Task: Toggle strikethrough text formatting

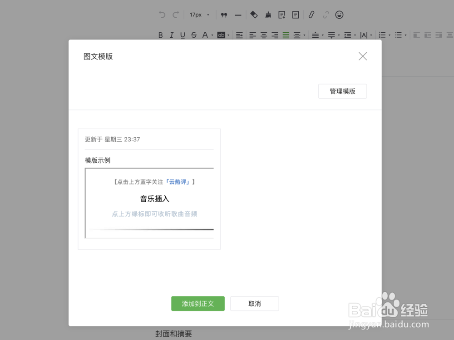Action: 194,35
